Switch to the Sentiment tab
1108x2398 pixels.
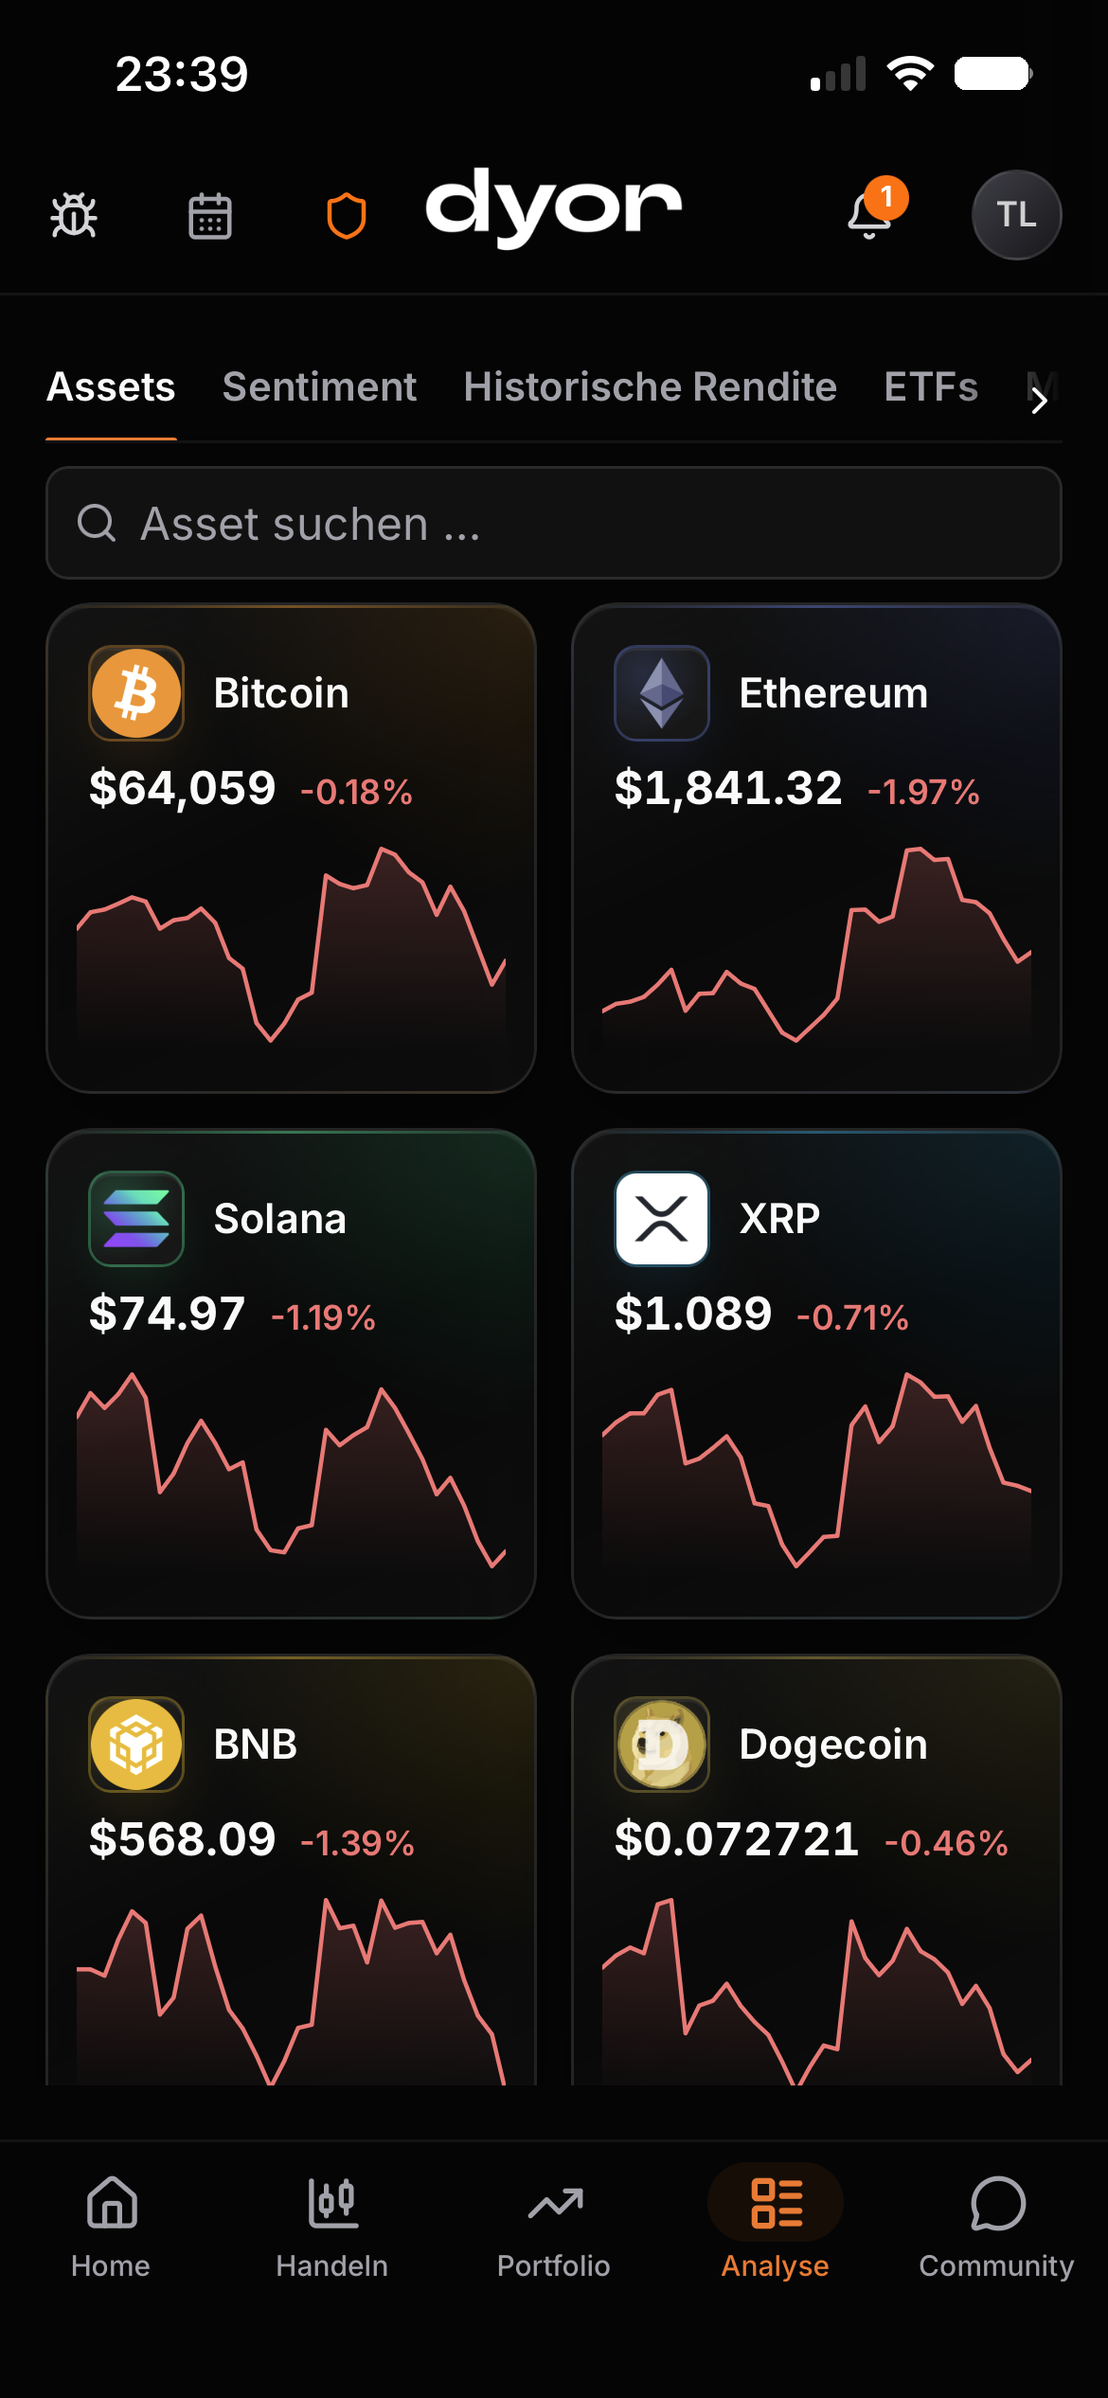point(319,387)
